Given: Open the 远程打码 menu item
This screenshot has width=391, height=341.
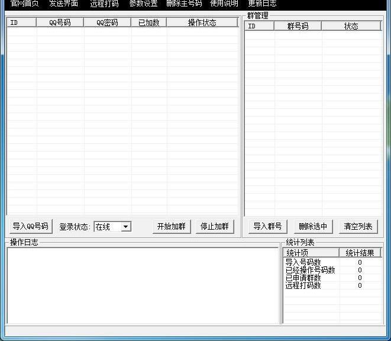Looking at the screenshot, I should click(x=104, y=4).
